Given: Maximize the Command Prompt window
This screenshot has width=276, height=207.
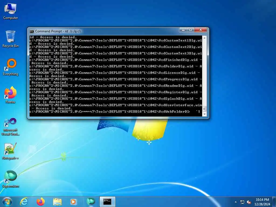Looking at the screenshot, I should point(191,30).
